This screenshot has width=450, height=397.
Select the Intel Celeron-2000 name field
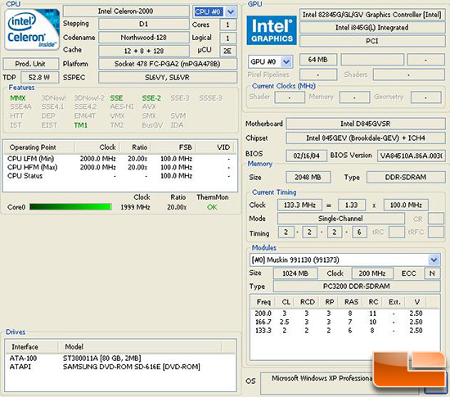point(126,11)
